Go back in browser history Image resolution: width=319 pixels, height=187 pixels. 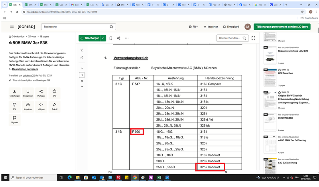pyautogui.click(x=5, y=12)
